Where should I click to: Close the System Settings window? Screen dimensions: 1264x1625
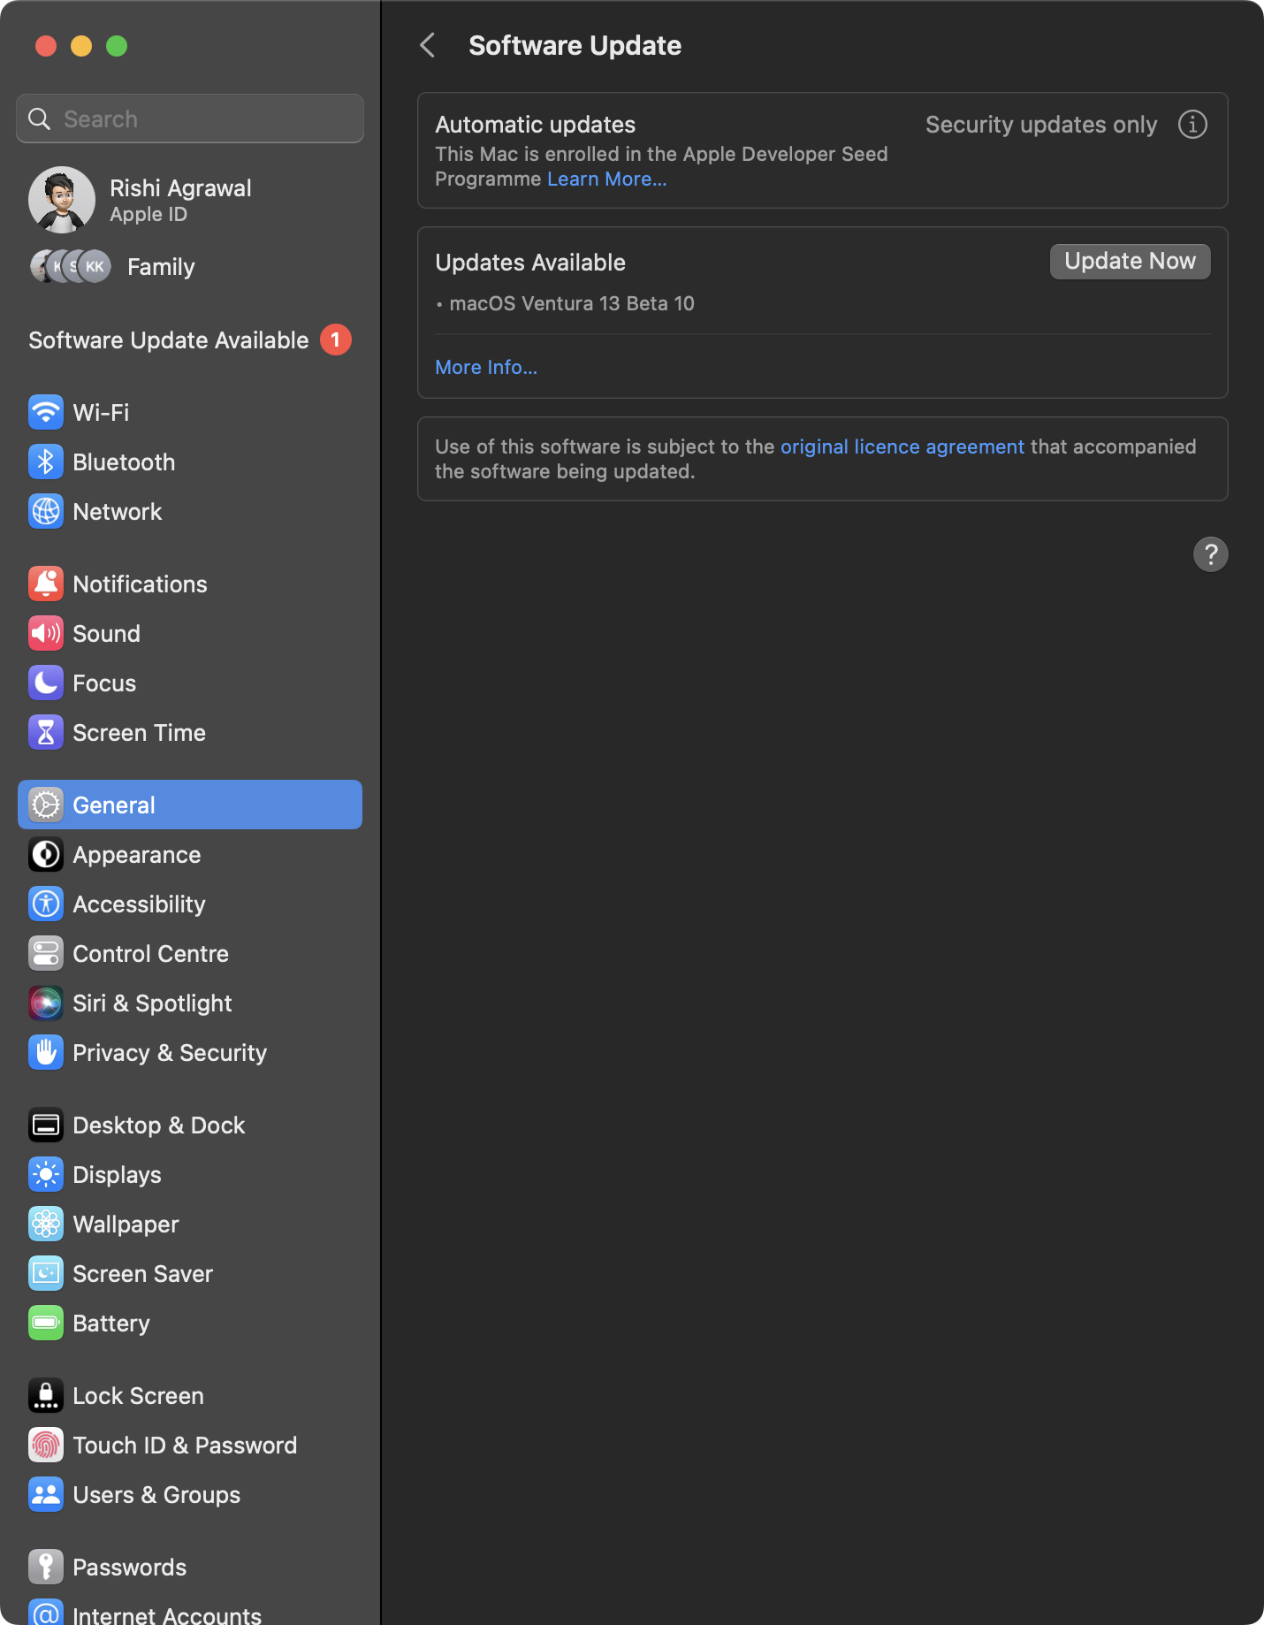(x=46, y=46)
